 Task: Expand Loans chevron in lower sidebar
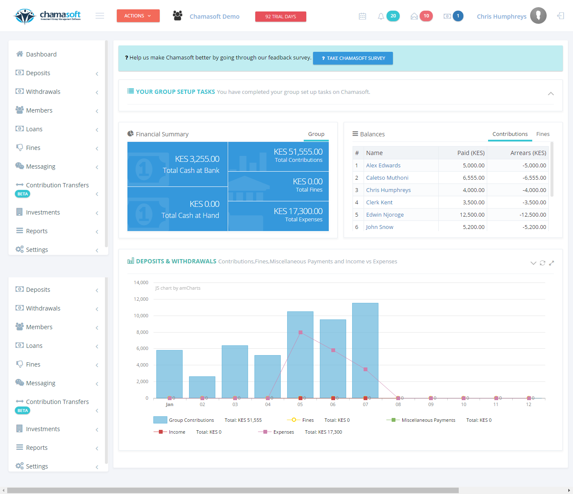pos(97,347)
